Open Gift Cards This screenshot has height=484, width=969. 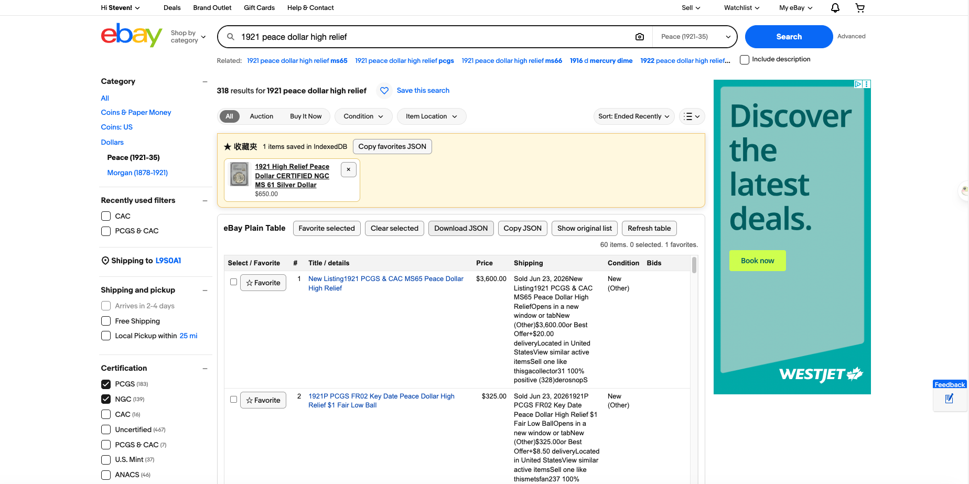point(259,8)
